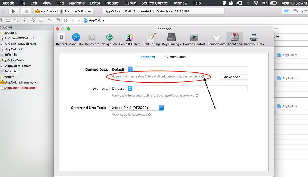The image size is (308, 177).
Task: Select the Locations preferences pane
Action: (235, 39)
